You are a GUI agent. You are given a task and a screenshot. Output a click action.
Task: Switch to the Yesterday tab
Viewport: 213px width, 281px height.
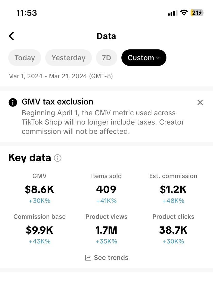68,58
